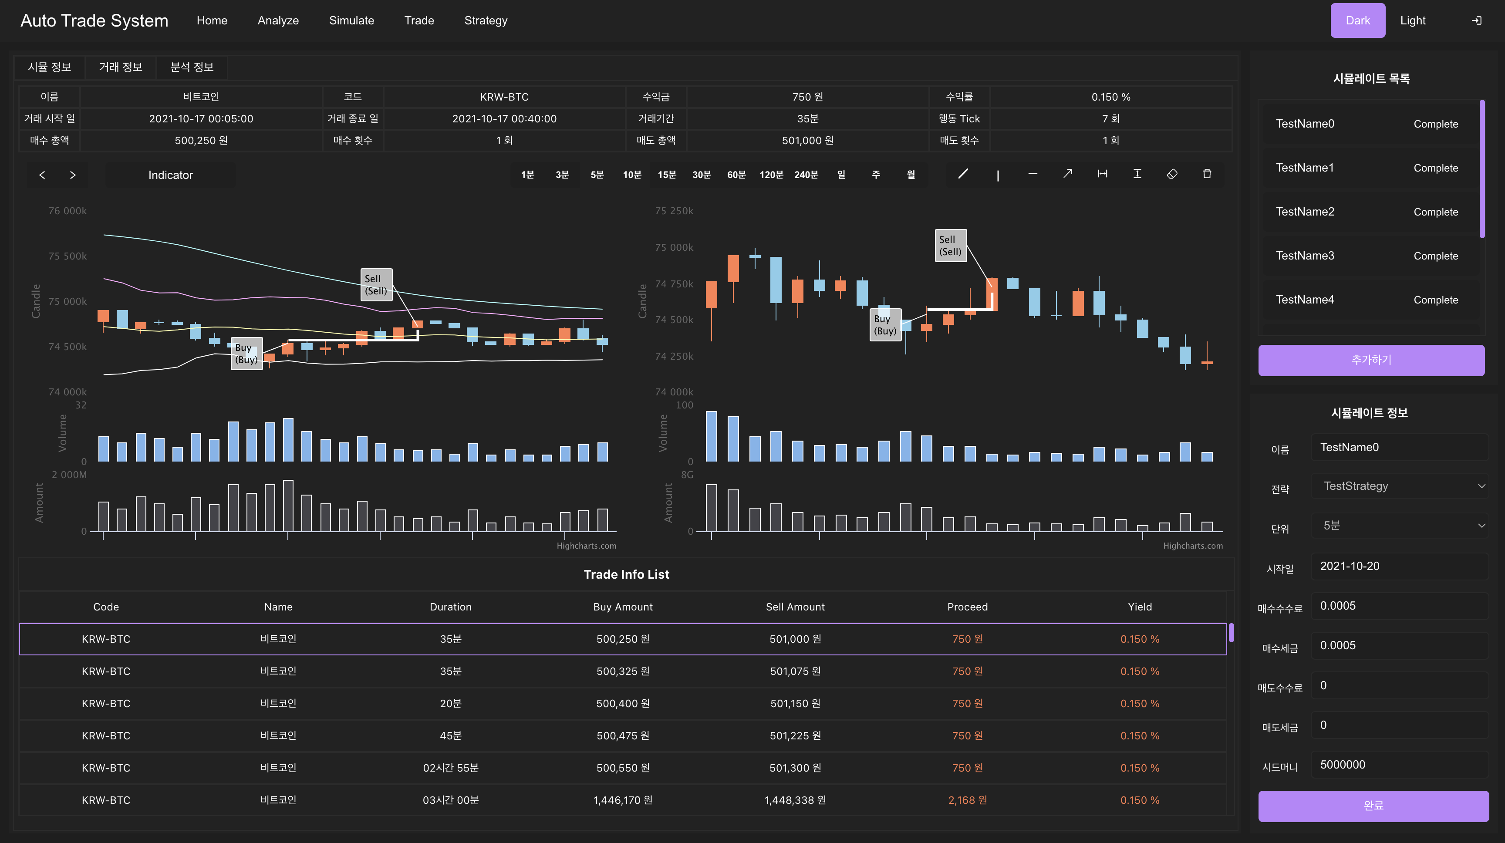This screenshot has height=843, width=1505.
Task: Click the eraser tool icon
Action: coord(1172,174)
